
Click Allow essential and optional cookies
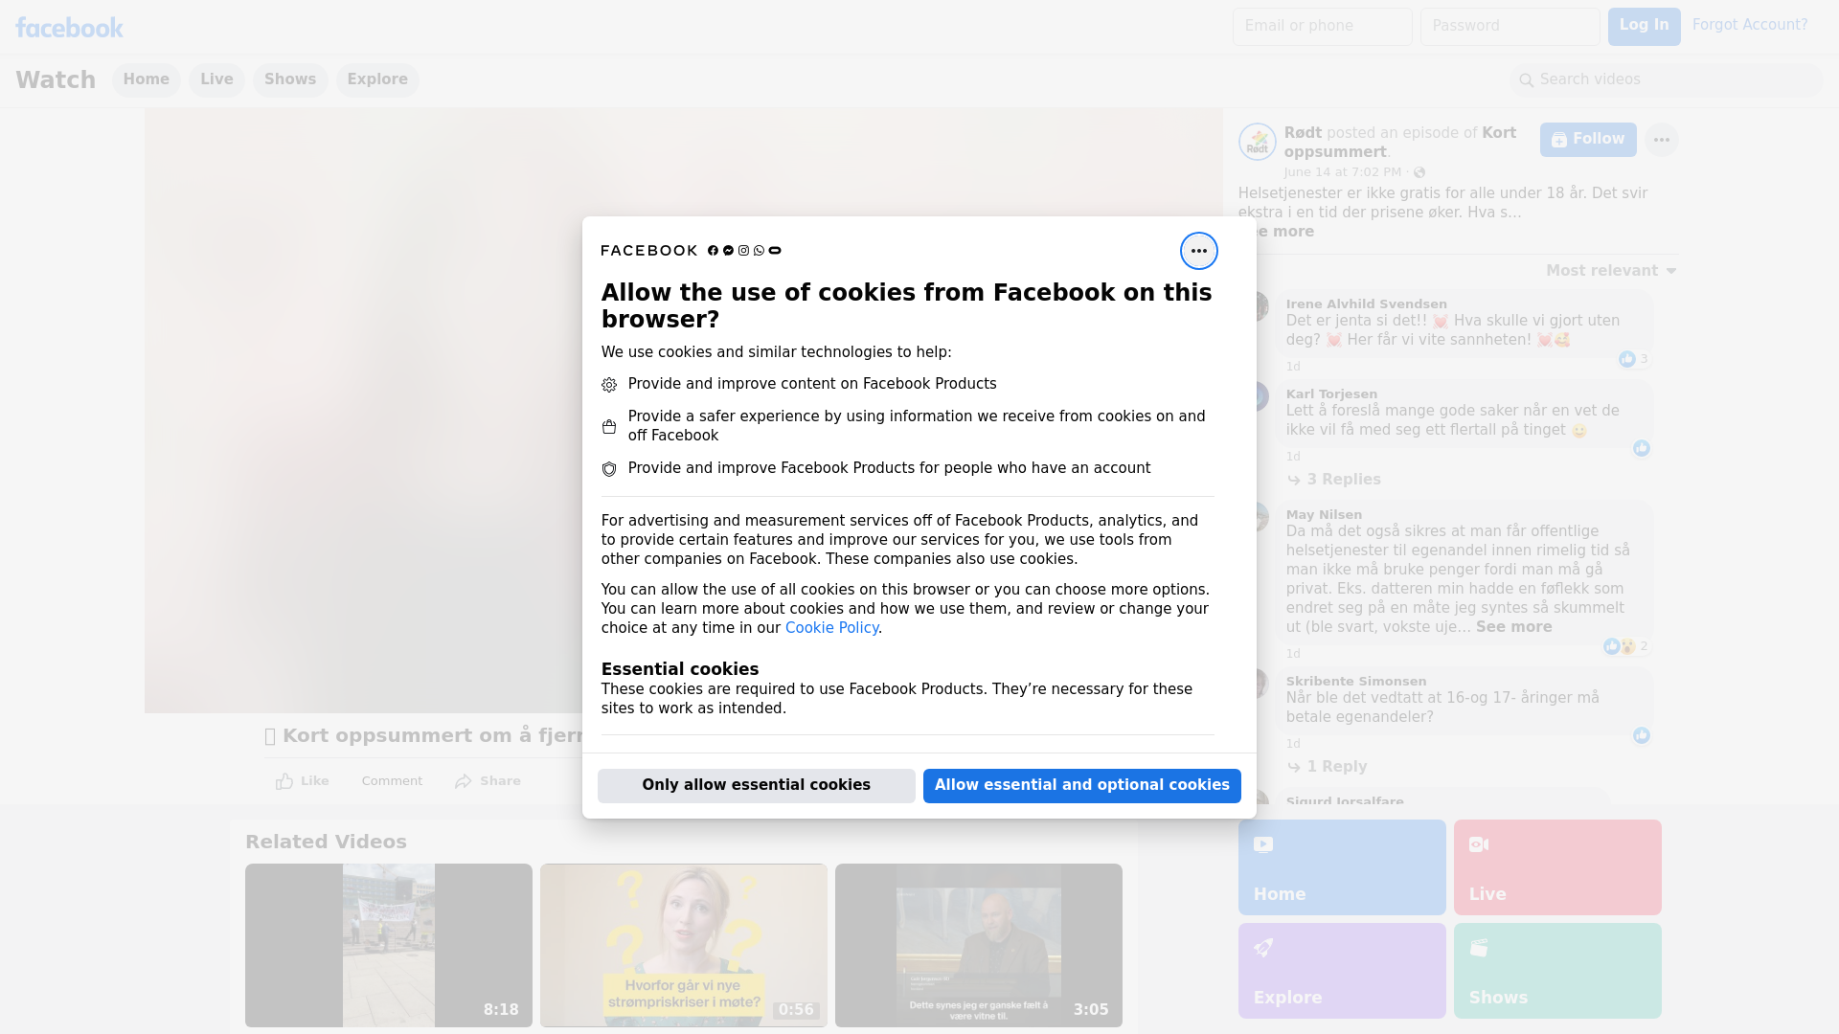click(1082, 786)
